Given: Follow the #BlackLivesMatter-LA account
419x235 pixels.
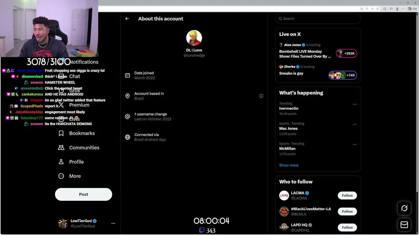Looking at the screenshot, I should pos(347,211).
